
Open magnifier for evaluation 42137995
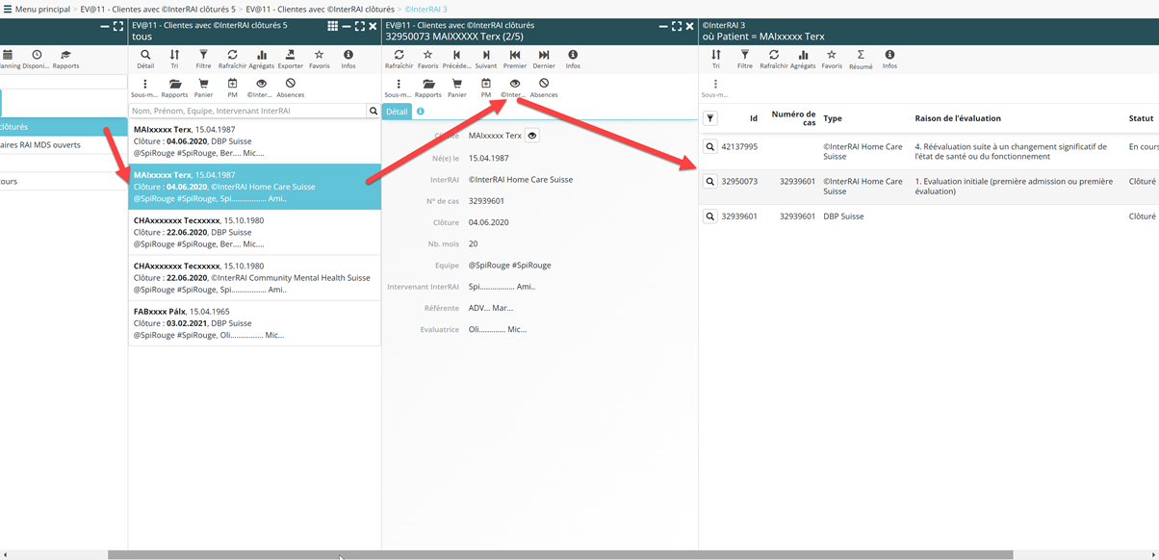(x=710, y=147)
